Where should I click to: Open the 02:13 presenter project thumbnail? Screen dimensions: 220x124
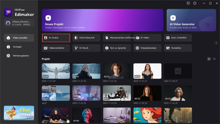tap(56, 115)
